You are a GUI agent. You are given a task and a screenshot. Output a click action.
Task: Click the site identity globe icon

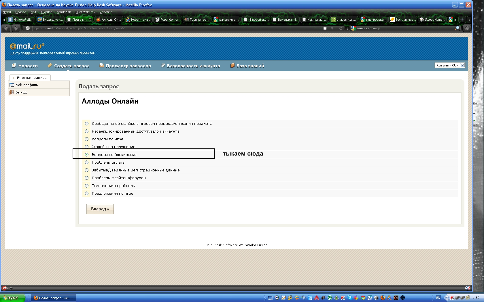28,28
